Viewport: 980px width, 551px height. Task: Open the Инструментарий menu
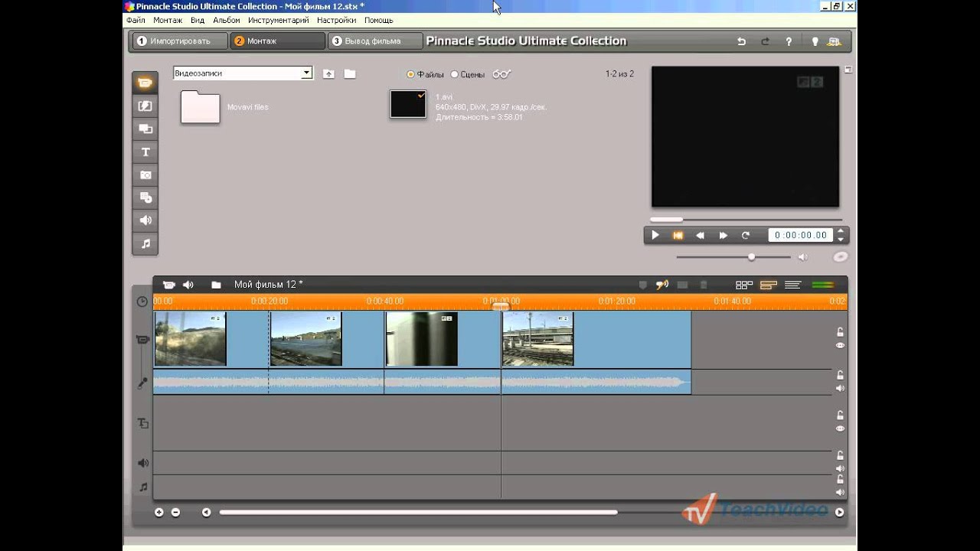click(279, 20)
